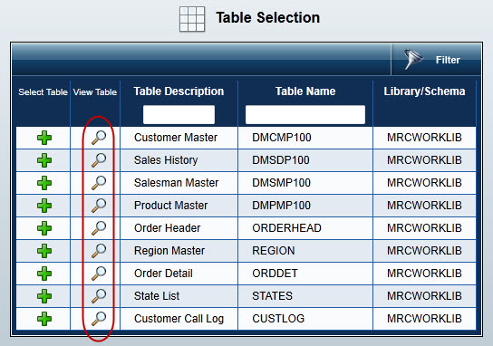View the State List table with its magnifier
The image size is (493, 346).
coord(99,296)
